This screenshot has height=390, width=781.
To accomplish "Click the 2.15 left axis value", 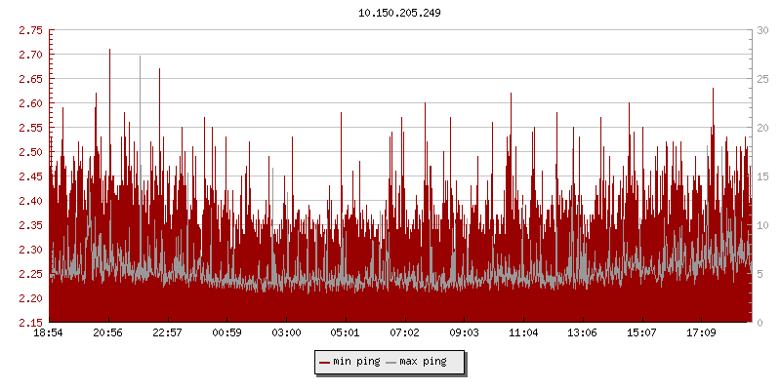I will (x=31, y=323).
